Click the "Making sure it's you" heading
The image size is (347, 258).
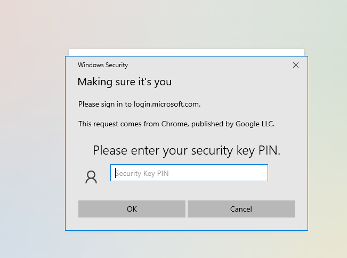click(x=124, y=82)
